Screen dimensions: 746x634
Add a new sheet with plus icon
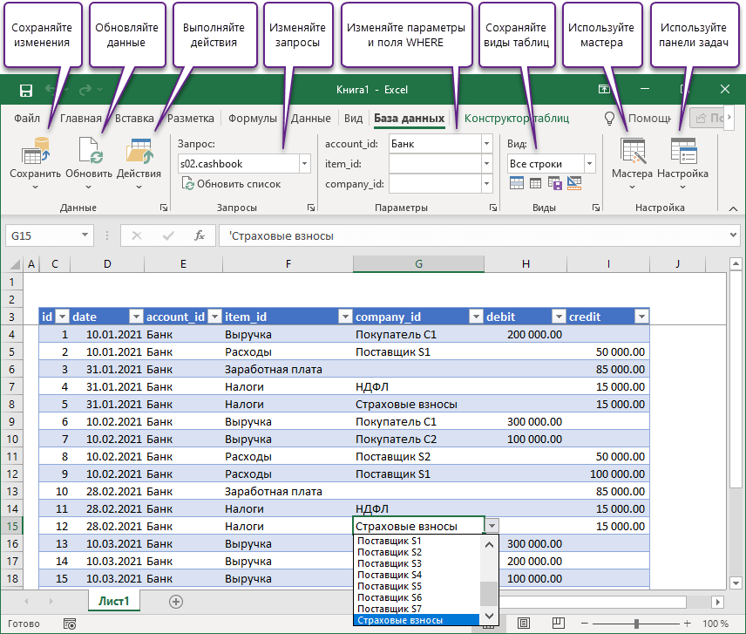click(176, 601)
